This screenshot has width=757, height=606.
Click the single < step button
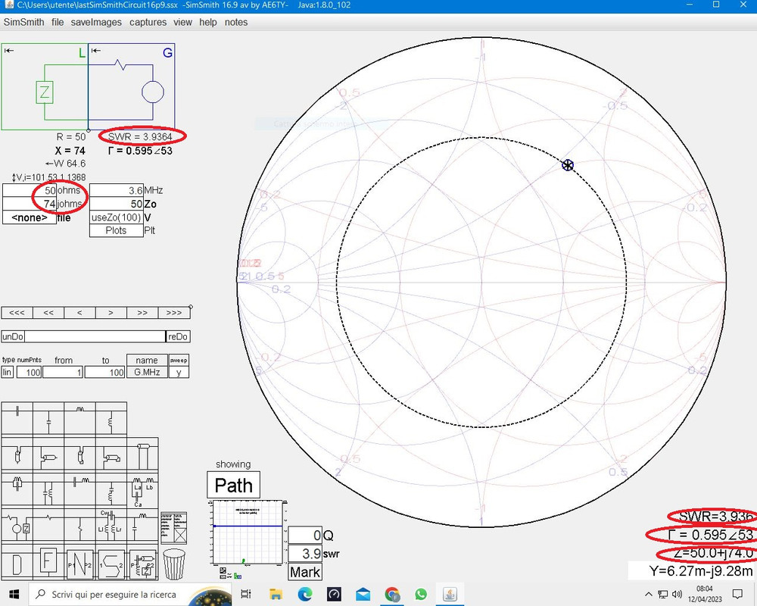coord(79,313)
